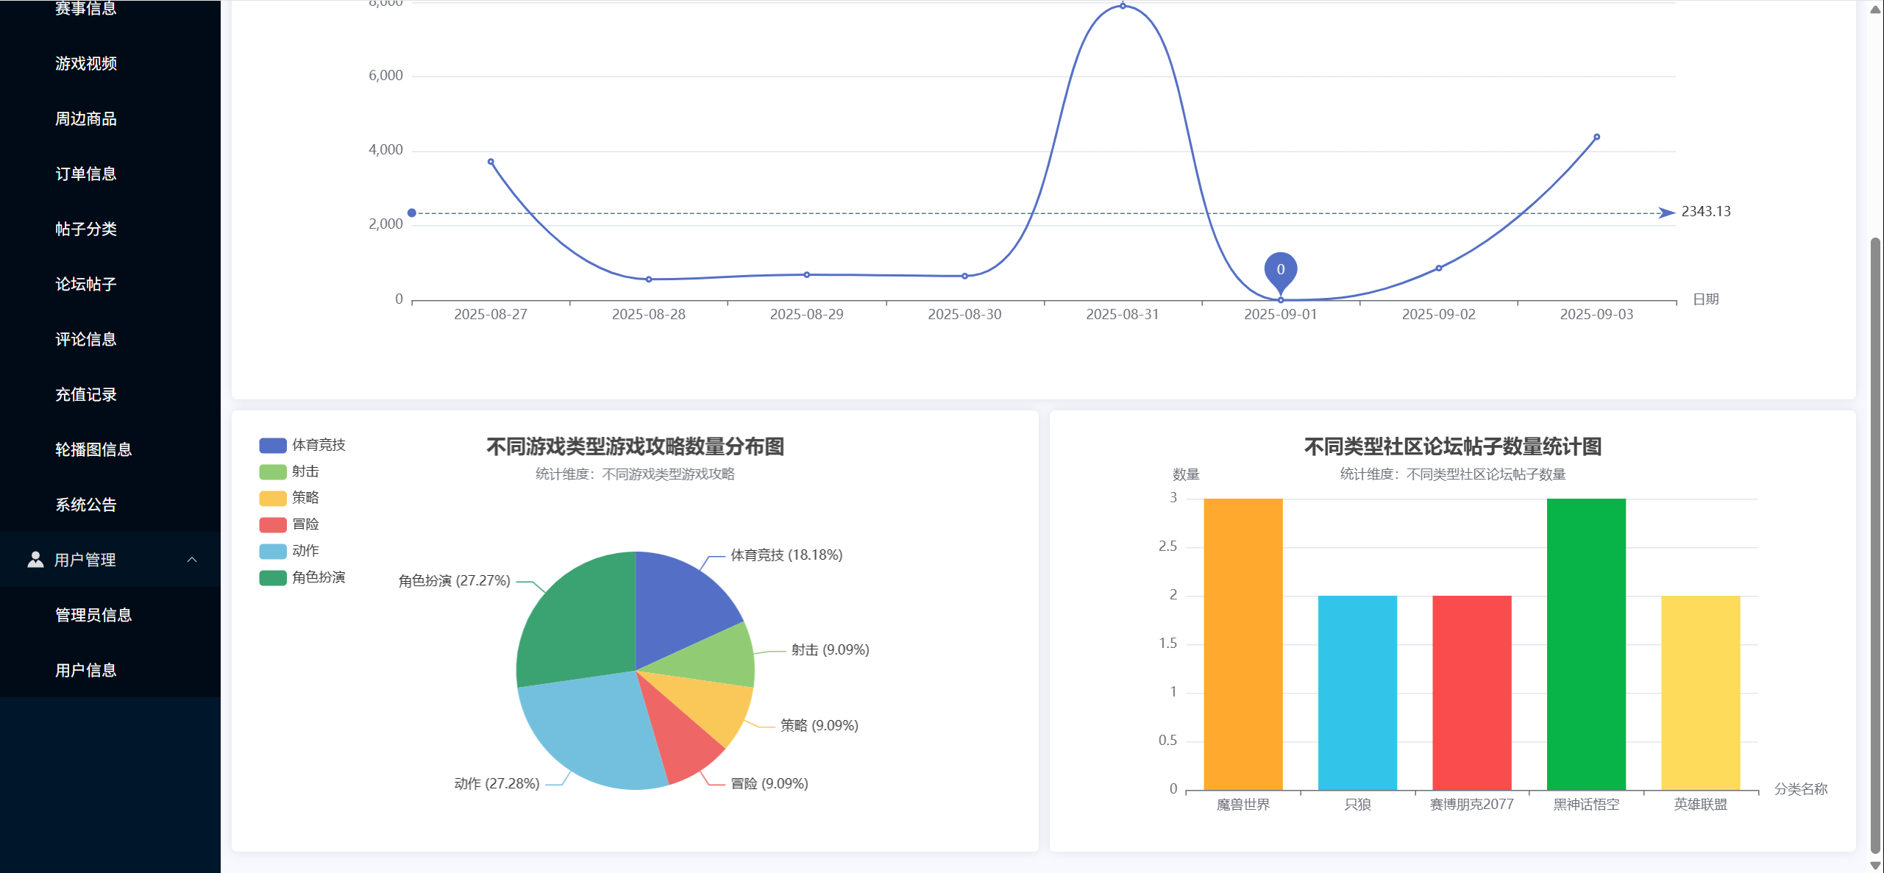Collapse the 用户管理 menu chevron
This screenshot has height=873, width=1884.
192,560
